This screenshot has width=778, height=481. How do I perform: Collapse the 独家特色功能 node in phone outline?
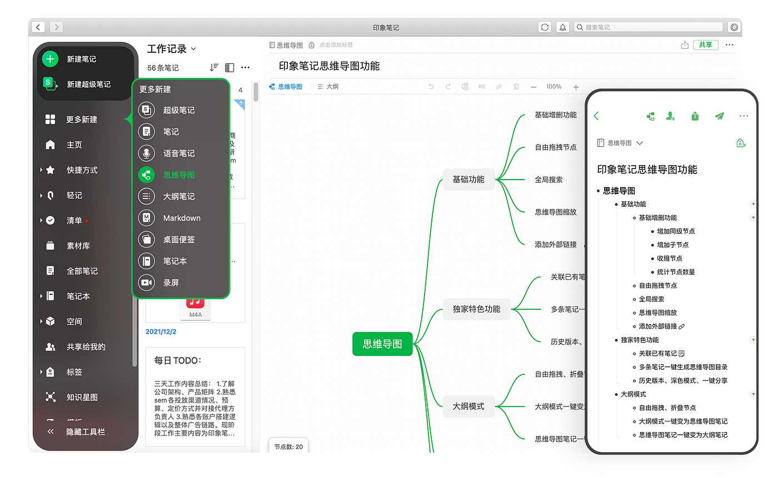coord(753,340)
